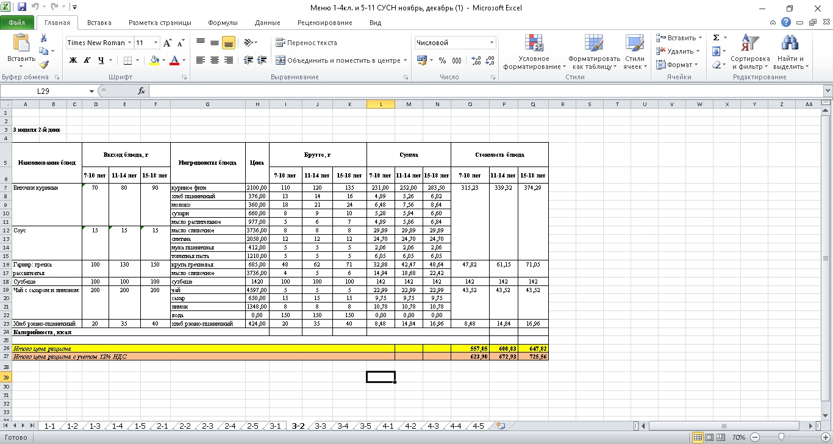This screenshot has height=444, width=833.
Task: Click inside the formula bar input
Action: click(x=482, y=91)
